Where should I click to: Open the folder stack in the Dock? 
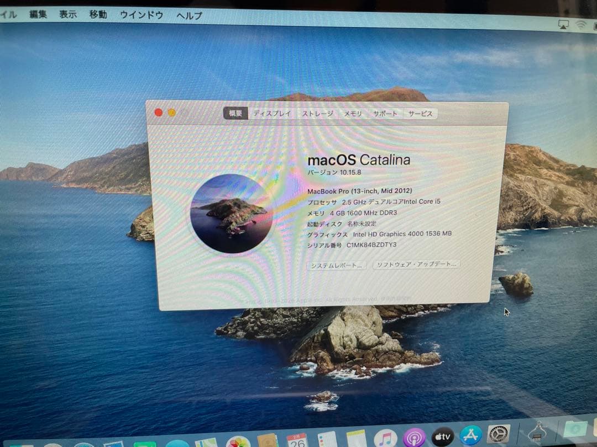575,428
